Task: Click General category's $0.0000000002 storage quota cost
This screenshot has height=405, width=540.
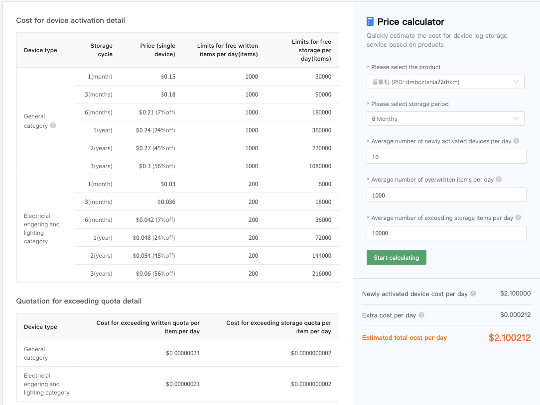Action: 311,353
